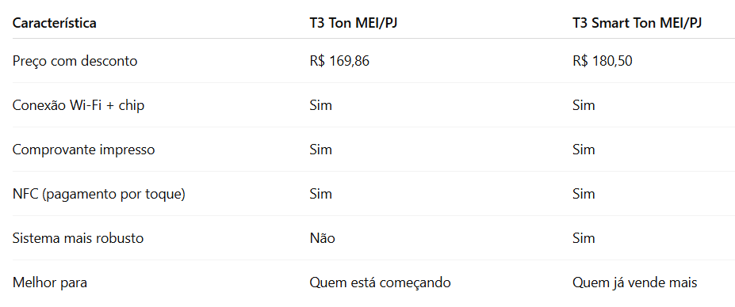The height and width of the screenshot is (307, 735).
Task: Click Sim for T3 Ton NFC row
Action: [320, 194]
